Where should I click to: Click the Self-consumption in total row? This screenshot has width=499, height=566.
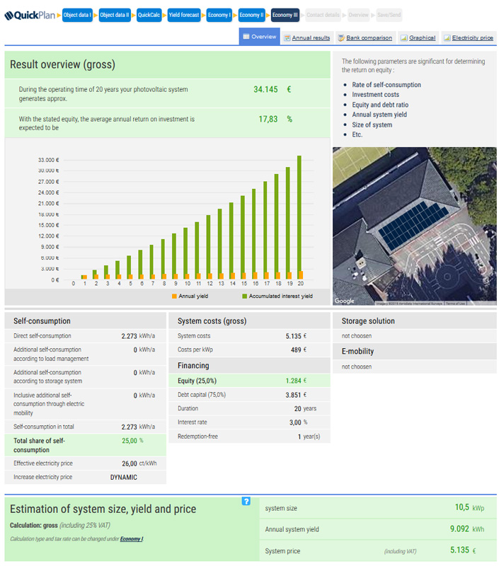85,427
